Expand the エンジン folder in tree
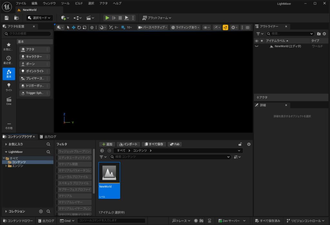330x225 pixels. (x=6, y=166)
